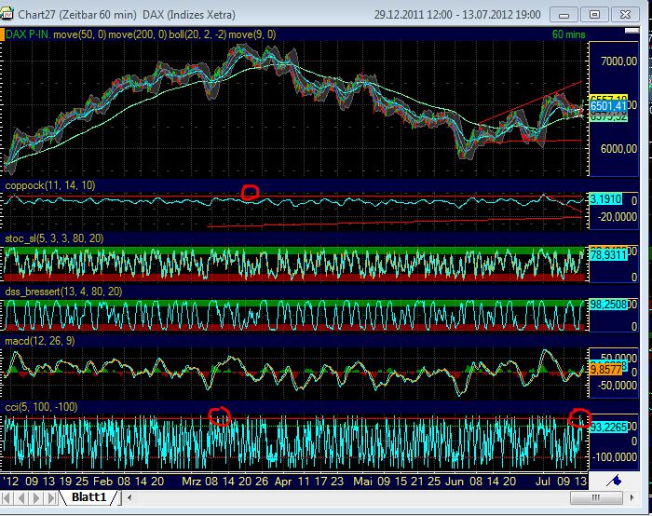Click the right arrow of the horizontal scrollbar

[632, 497]
